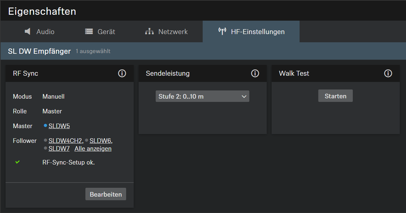Click the SL DW Empfänger header
The height and width of the screenshot is (213, 406).
(x=39, y=51)
